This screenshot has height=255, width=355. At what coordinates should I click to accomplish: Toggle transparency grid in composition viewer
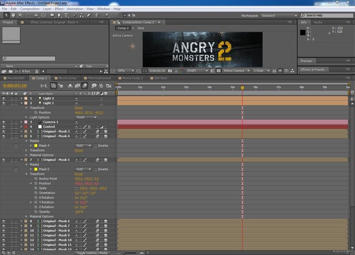pos(219,71)
